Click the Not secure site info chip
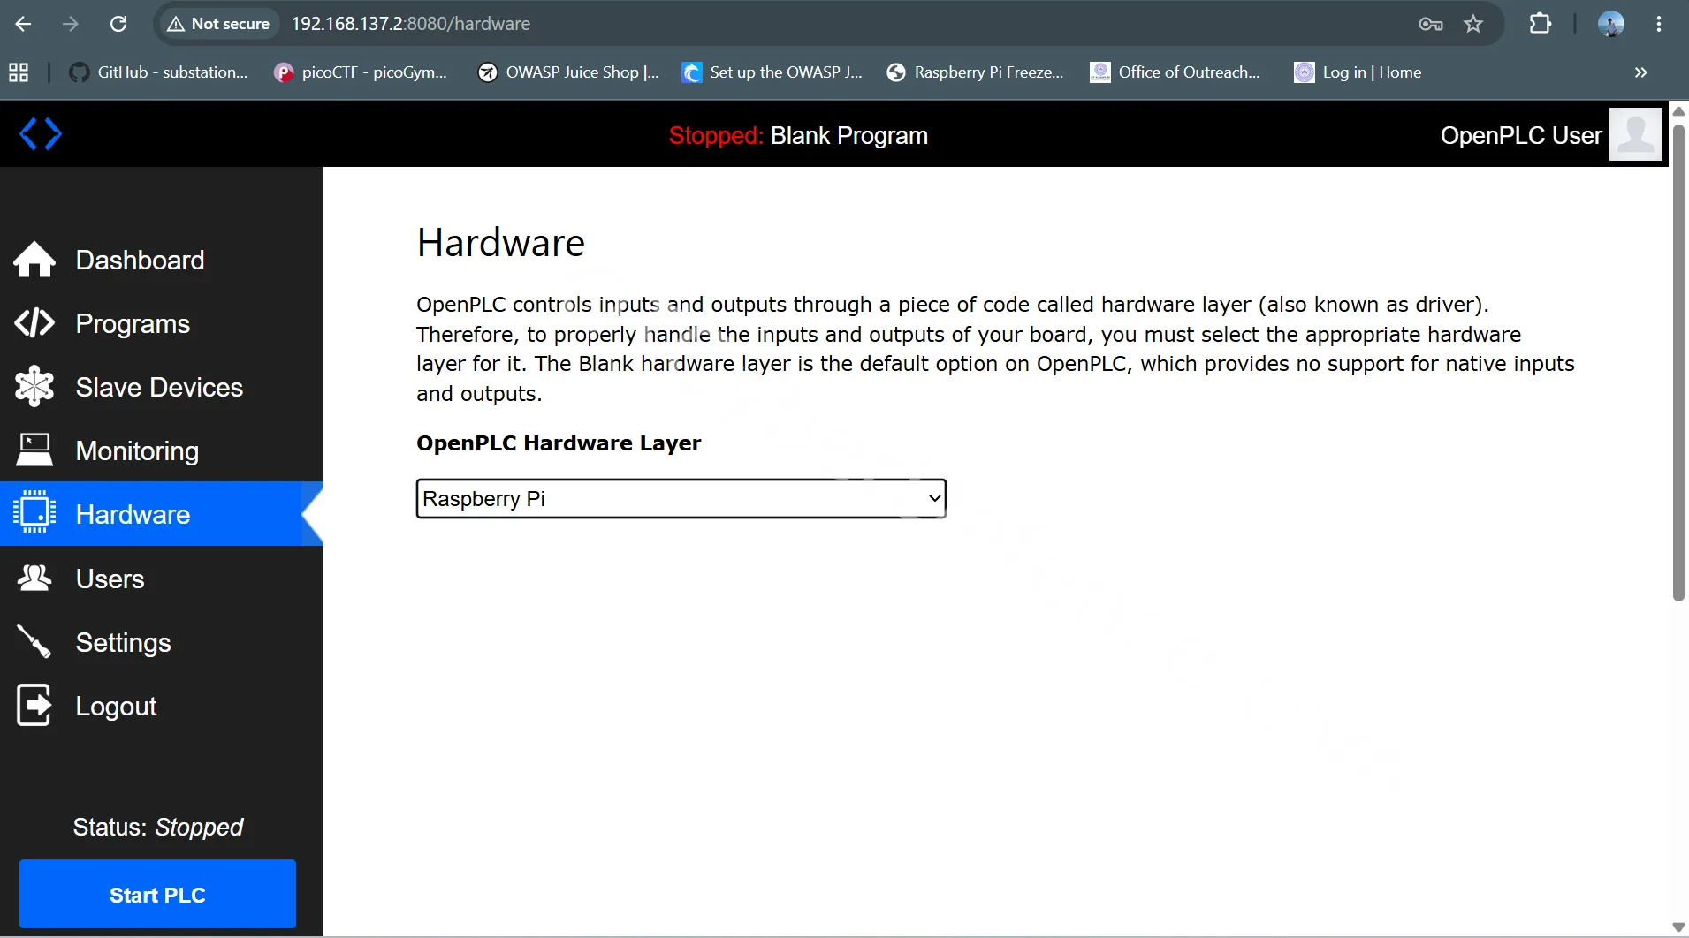This screenshot has width=1689, height=938. 219,24
